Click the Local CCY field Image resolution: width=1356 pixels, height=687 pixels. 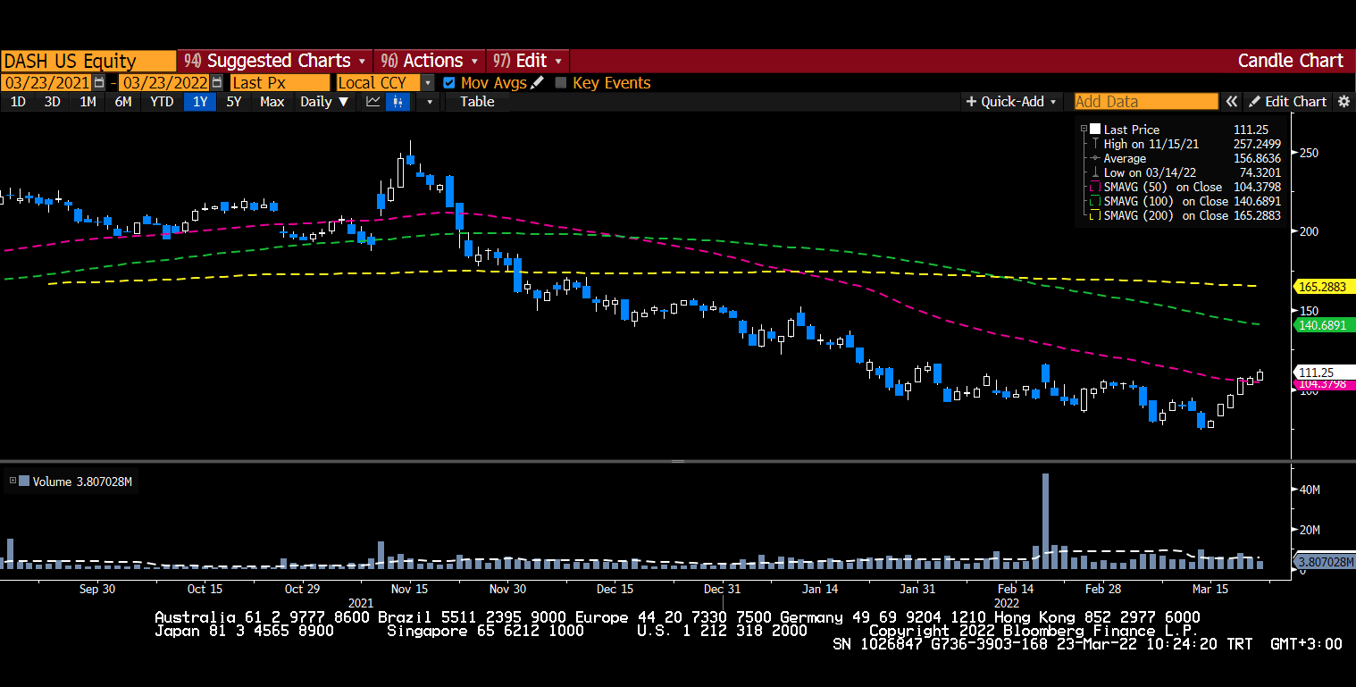379,82
